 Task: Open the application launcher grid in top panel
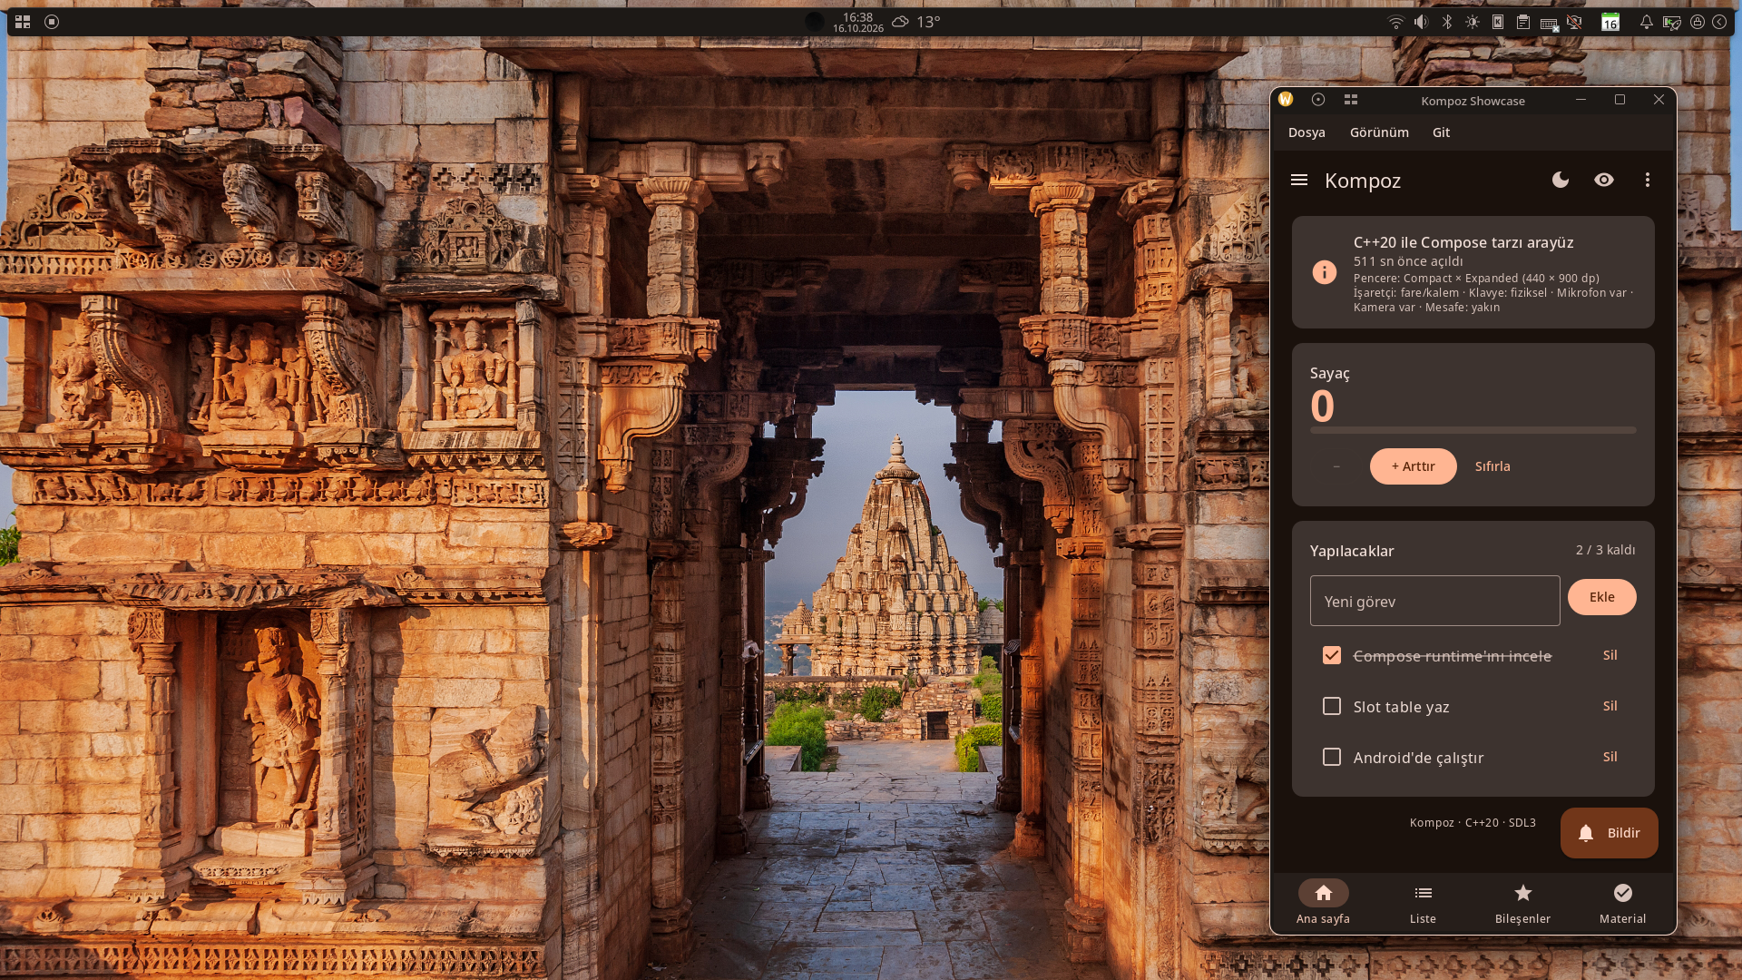pyautogui.click(x=23, y=22)
